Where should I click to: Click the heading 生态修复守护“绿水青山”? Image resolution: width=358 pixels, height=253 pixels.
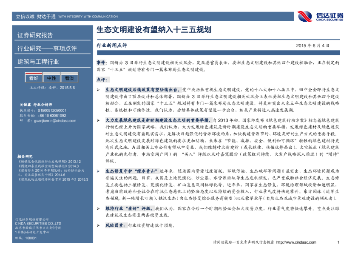tap(132, 171)
